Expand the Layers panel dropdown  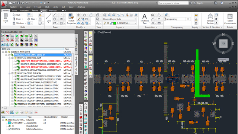tap(120, 27)
